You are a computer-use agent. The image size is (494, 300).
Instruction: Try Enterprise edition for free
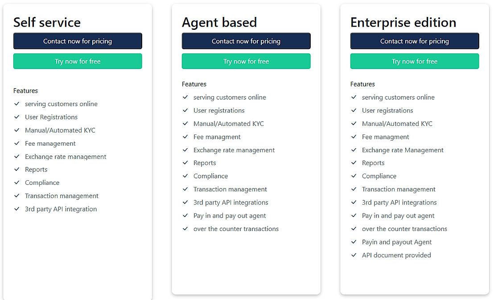click(415, 61)
